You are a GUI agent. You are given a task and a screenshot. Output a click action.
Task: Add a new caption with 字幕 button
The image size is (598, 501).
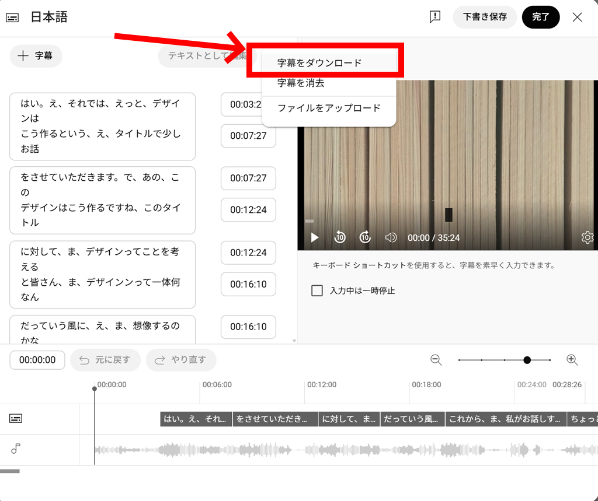[x=36, y=56]
